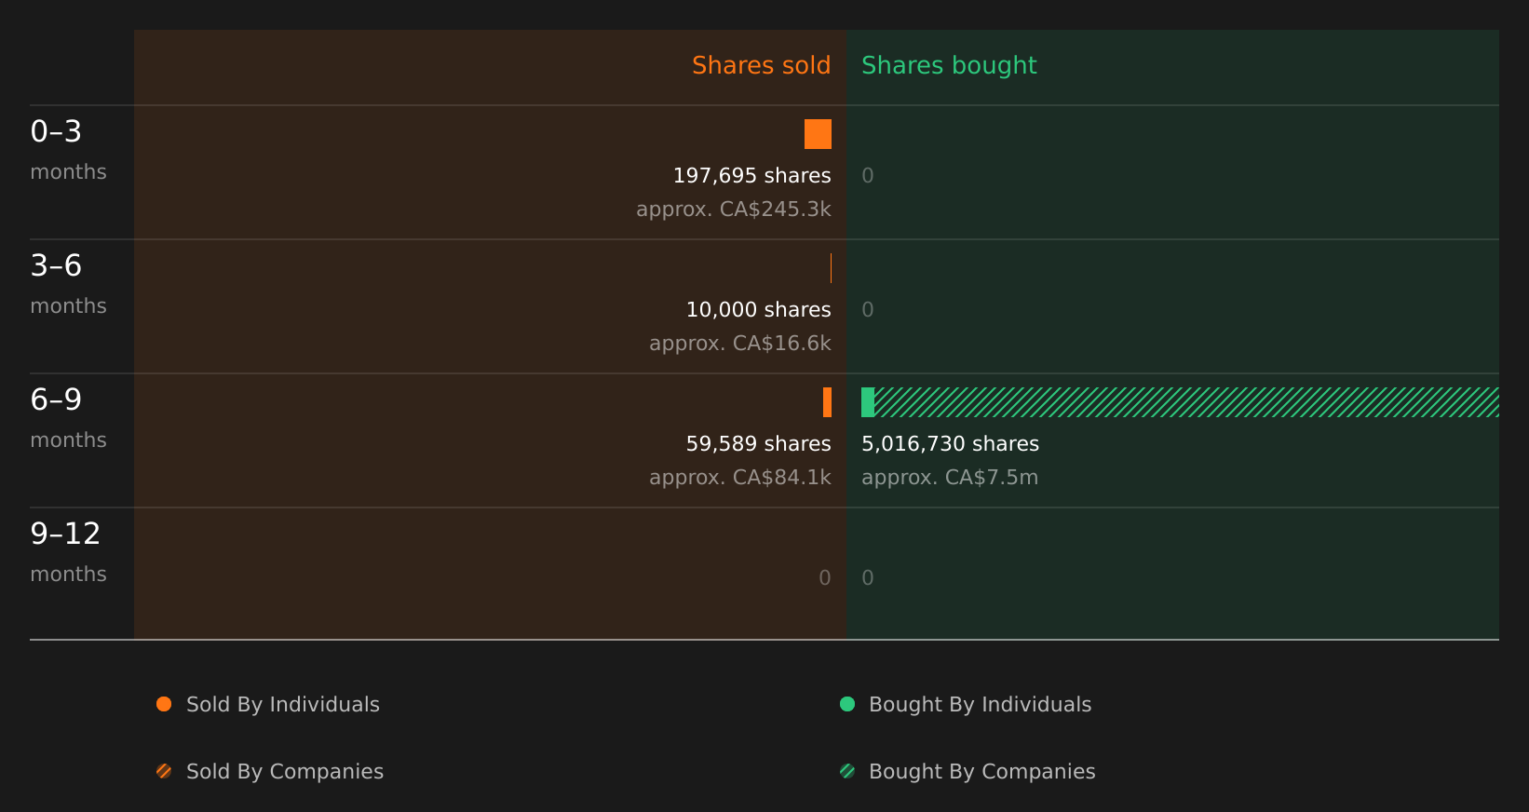This screenshot has width=1529, height=812.
Task: Click the approx. CA$245.3k value
Action: [734, 209]
